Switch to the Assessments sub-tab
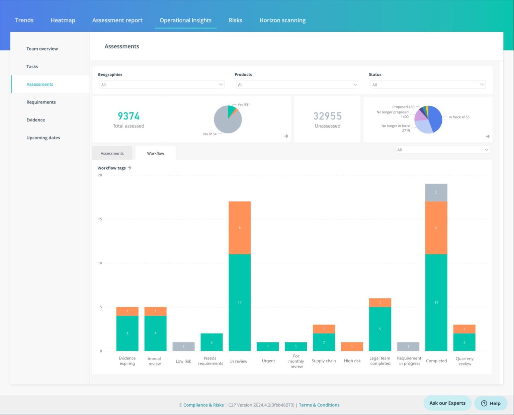The height and width of the screenshot is (415, 514). pyautogui.click(x=112, y=153)
